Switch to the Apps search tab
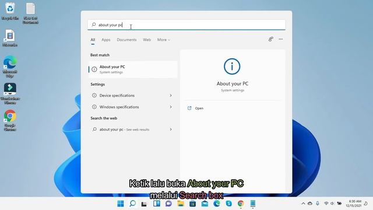This screenshot has width=373, height=210. (x=106, y=40)
